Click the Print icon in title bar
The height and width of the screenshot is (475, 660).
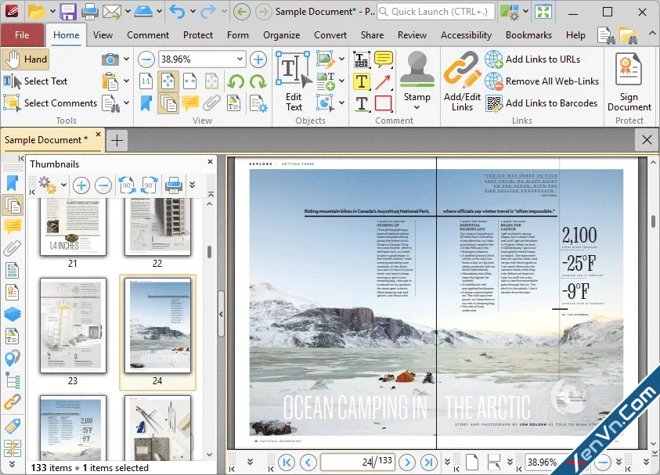[90, 12]
